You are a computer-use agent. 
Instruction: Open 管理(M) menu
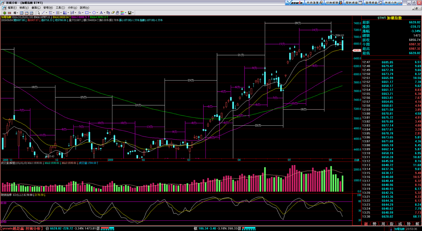[x=48, y=8]
